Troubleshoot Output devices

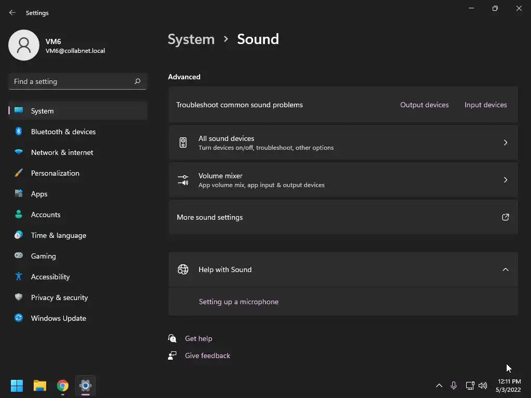click(424, 105)
